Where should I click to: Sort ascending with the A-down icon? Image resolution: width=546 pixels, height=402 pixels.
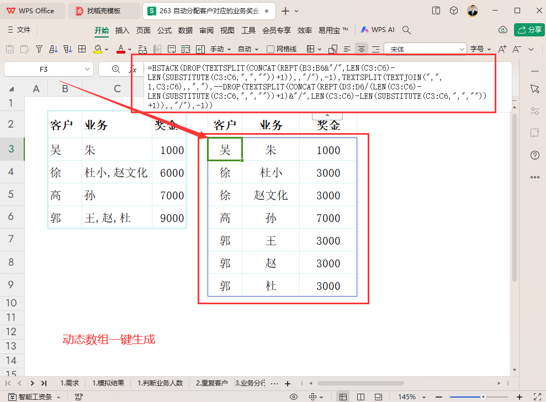click(54, 49)
